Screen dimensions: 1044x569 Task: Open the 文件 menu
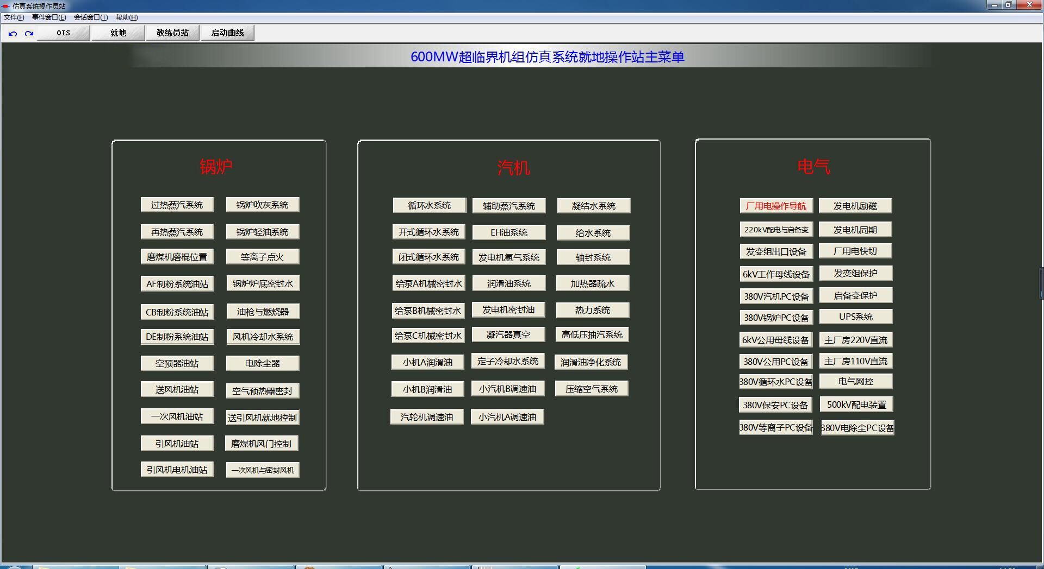[x=14, y=17]
